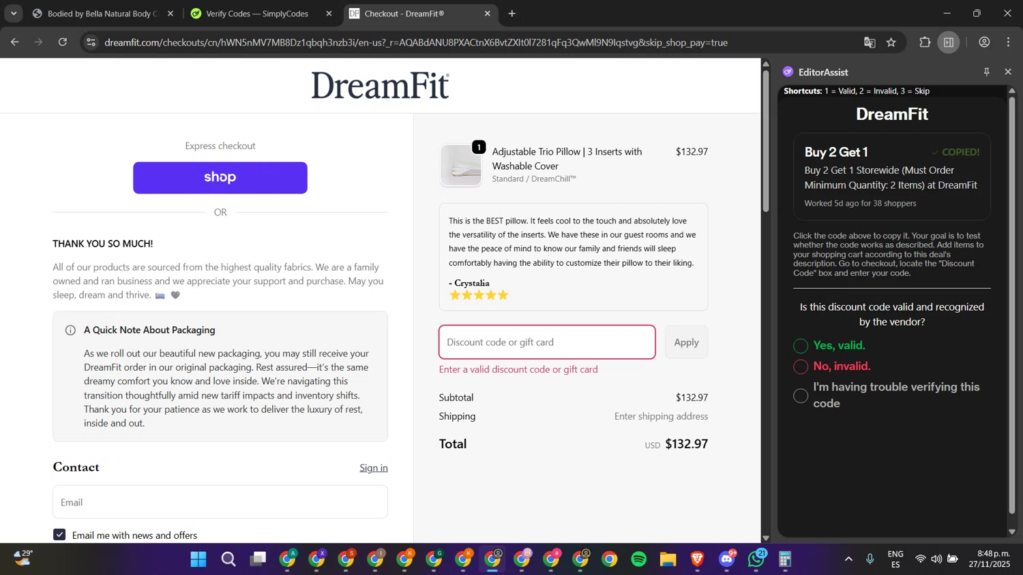Open the weather widget showing 29°
1023x575 pixels.
pyautogui.click(x=23, y=559)
